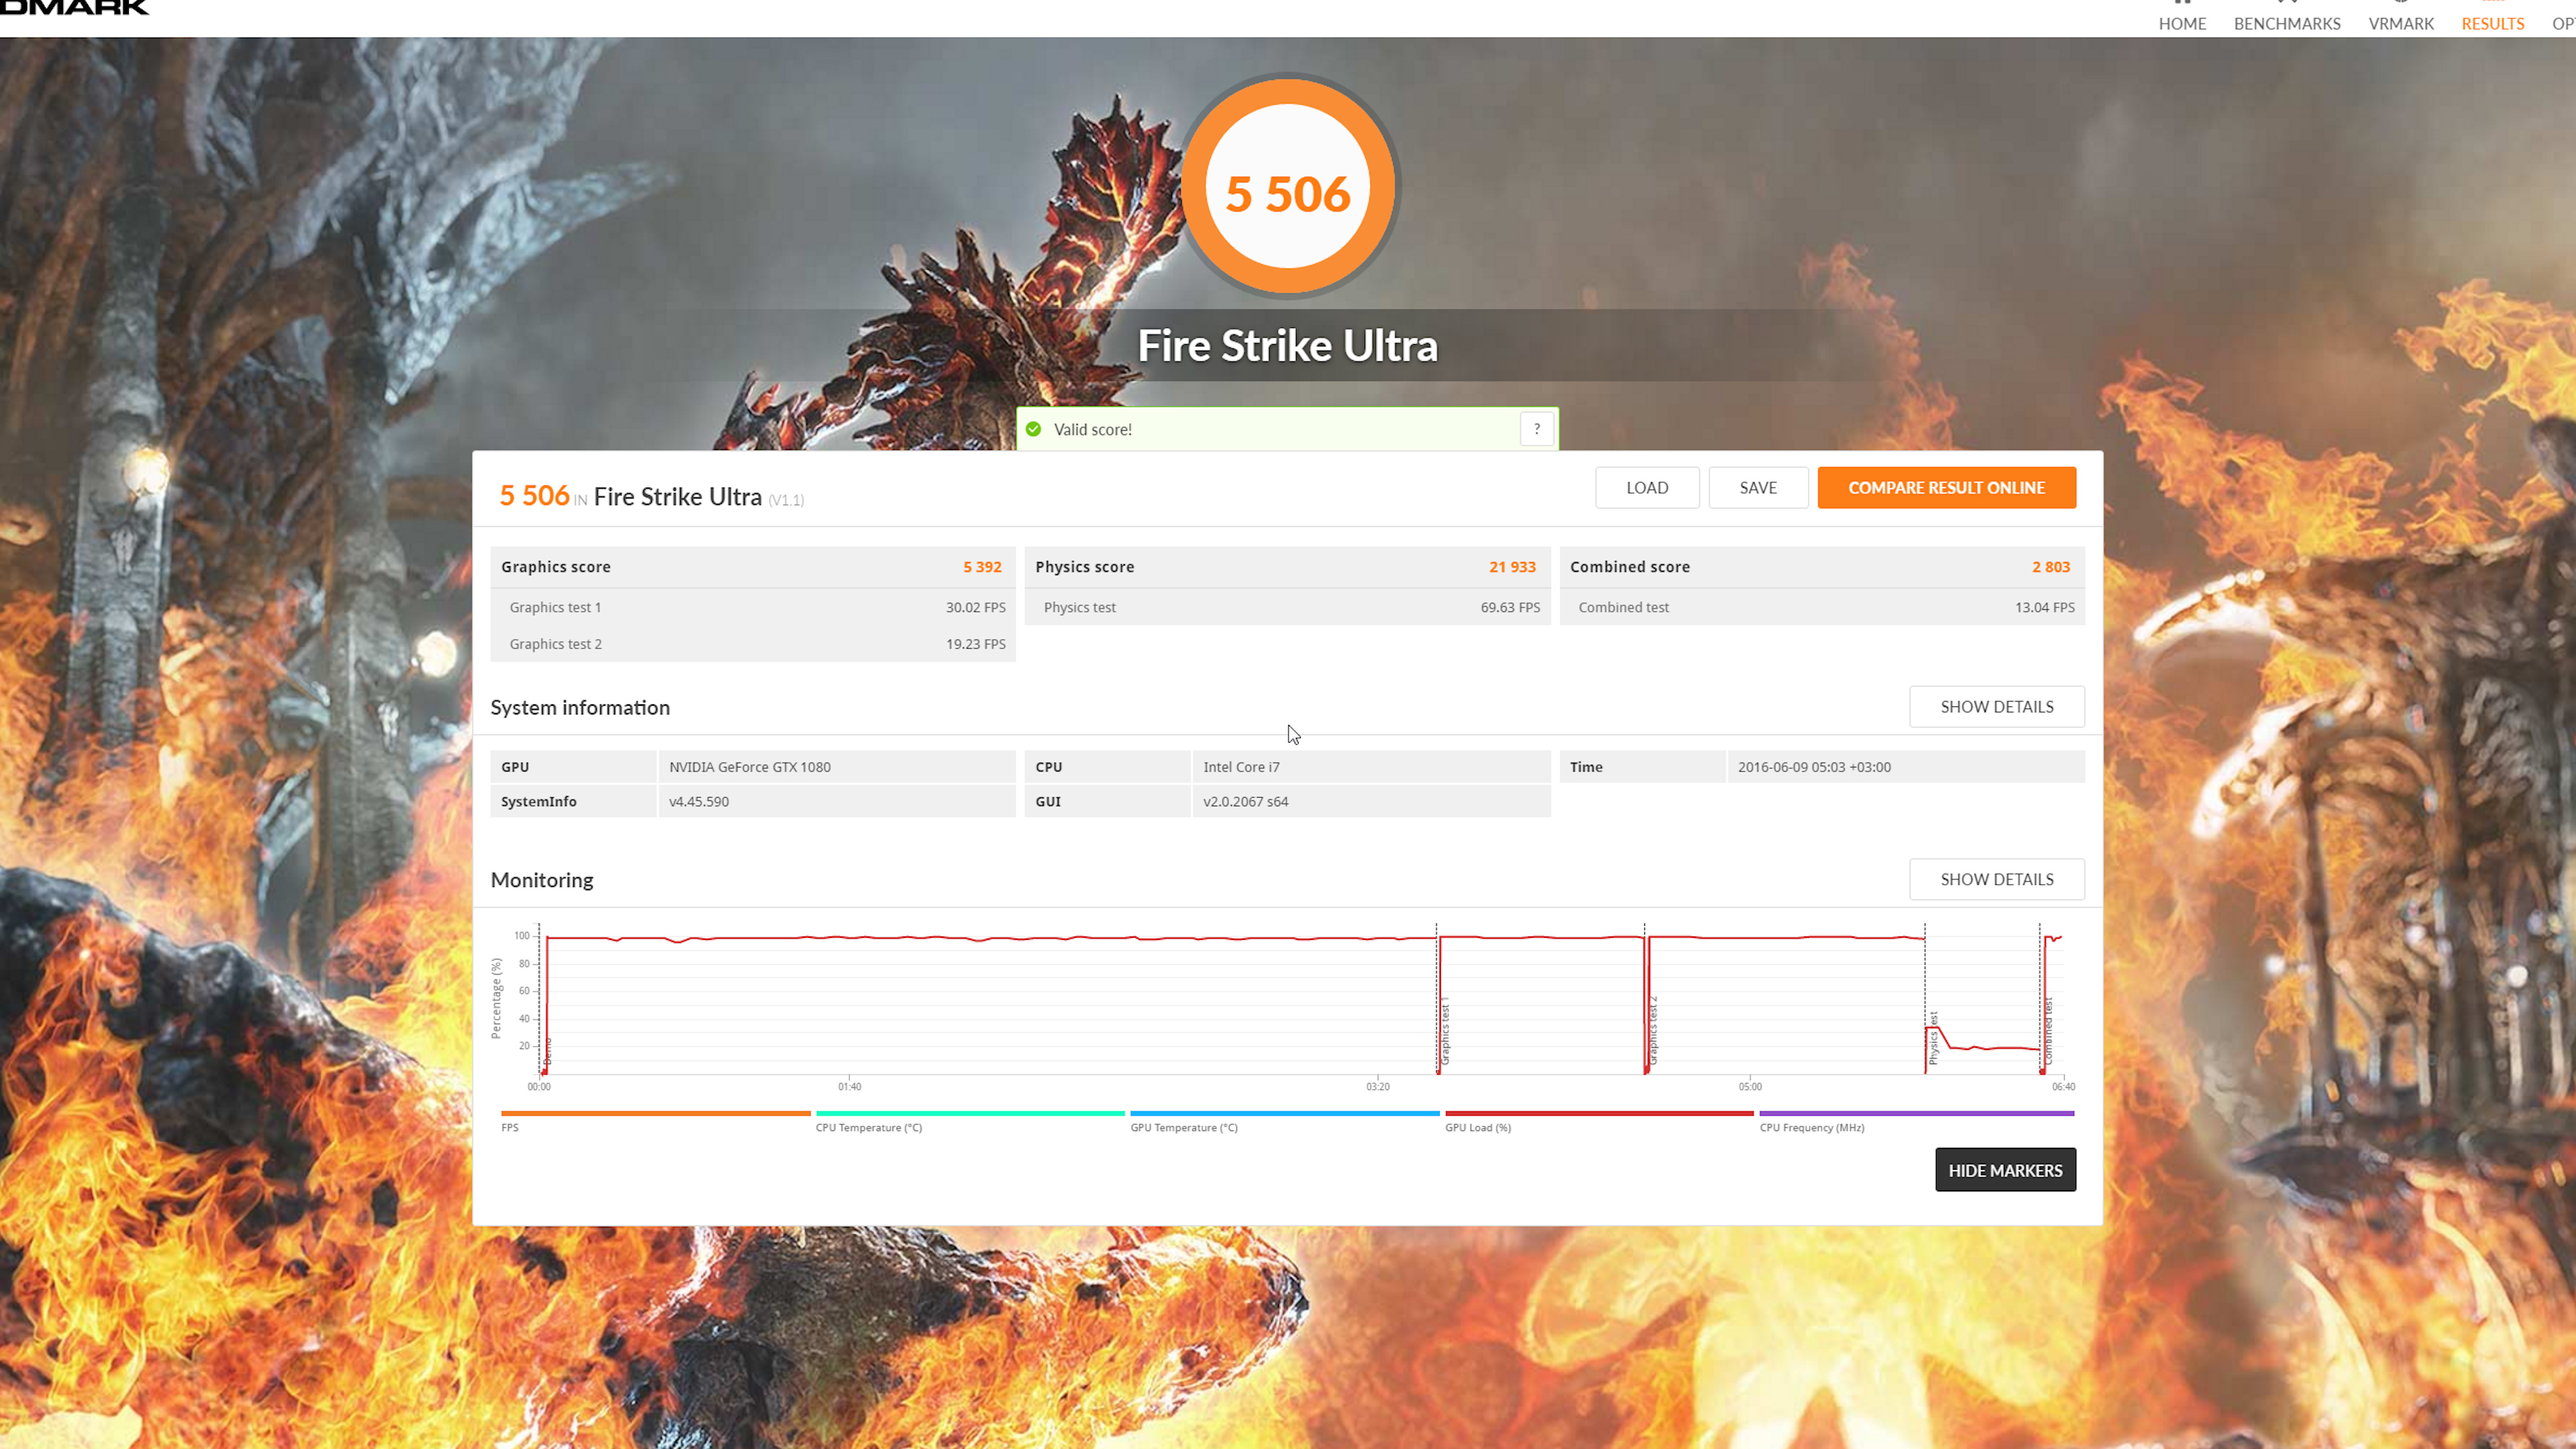Click the Time value 2016-06-09 05:03

(1814, 767)
